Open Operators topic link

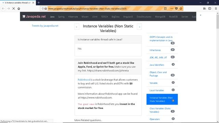pyautogui.click(x=155, y=119)
